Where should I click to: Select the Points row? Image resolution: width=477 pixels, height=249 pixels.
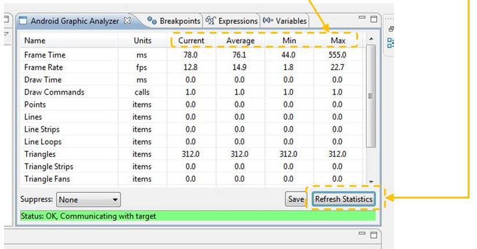(x=191, y=104)
